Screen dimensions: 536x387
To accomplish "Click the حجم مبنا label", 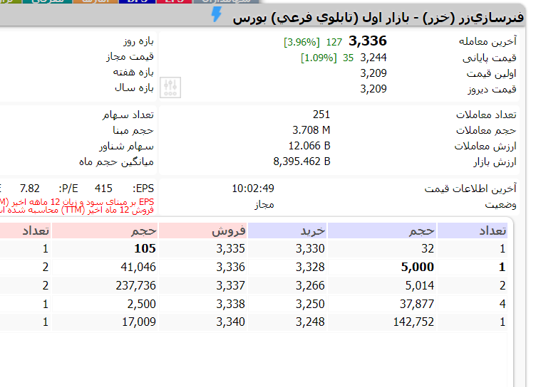I will [133, 130].
